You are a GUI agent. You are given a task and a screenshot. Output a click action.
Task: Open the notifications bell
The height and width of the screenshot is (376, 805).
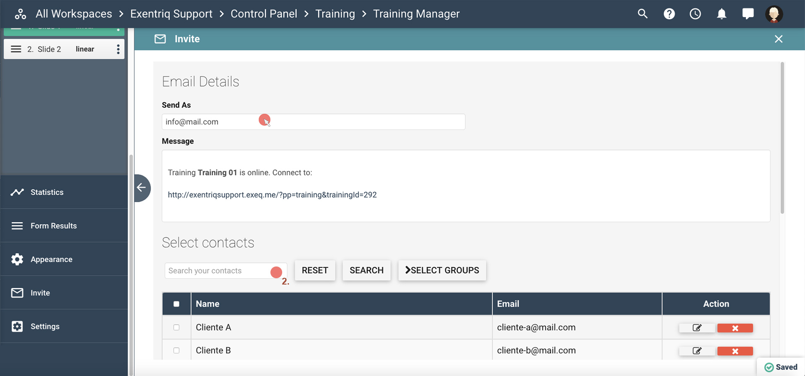(721, 14)
